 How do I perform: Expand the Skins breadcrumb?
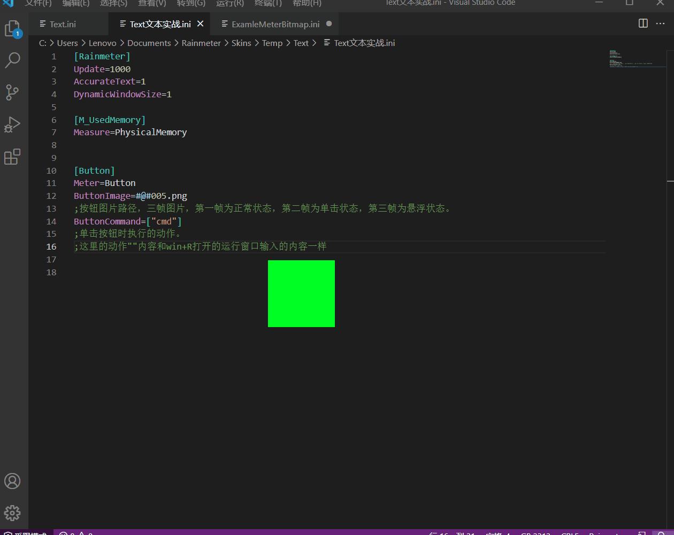click(241, 43)
